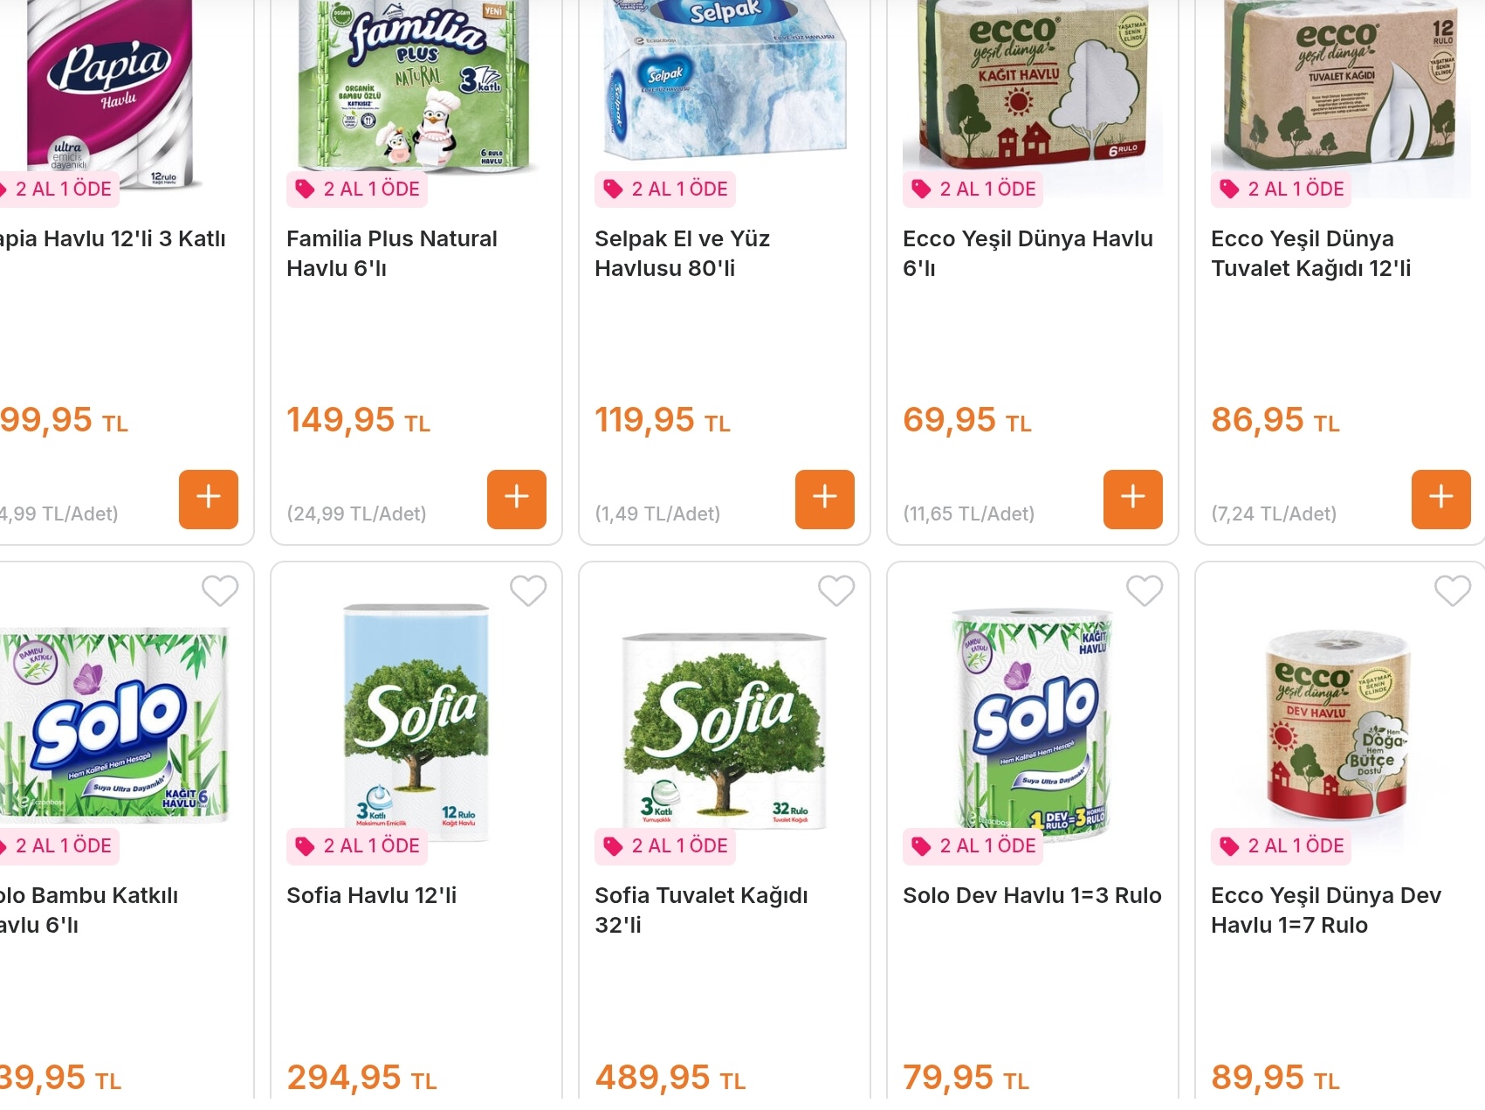This screenshot has height=1110, width=1485.
Task: Click 2 AL 1 ÖDE tag on Sofia Tuvalet Kağıdı
Action: (x=665, y=846)
